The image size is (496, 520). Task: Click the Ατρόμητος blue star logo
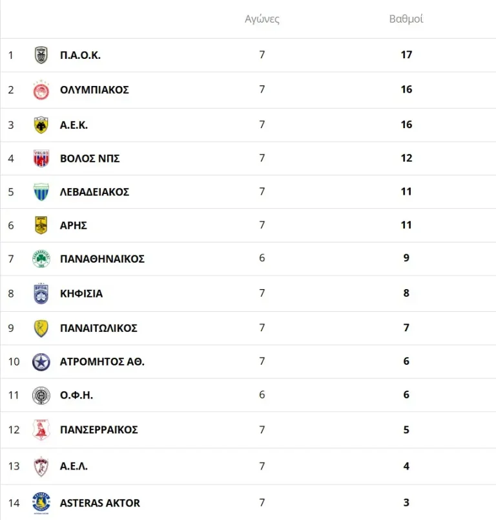(x=41, y=362)
